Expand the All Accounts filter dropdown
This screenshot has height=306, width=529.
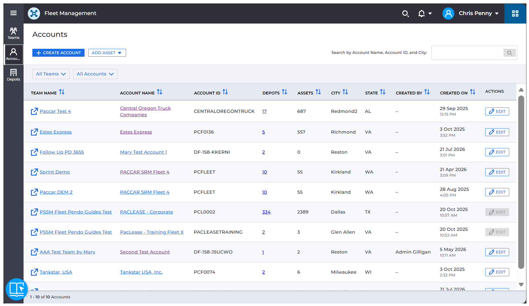(x=95, y=74)
